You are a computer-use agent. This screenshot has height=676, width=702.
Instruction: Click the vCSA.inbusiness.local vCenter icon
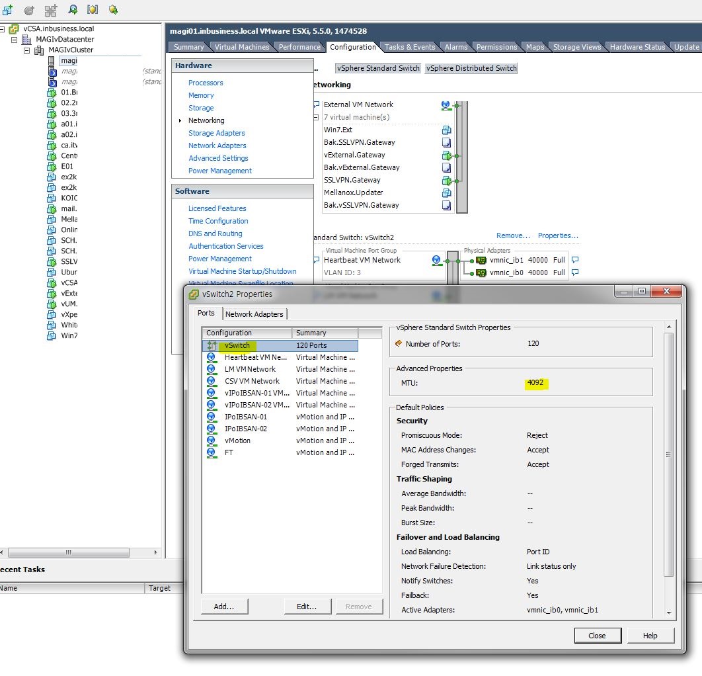(14, 28)
